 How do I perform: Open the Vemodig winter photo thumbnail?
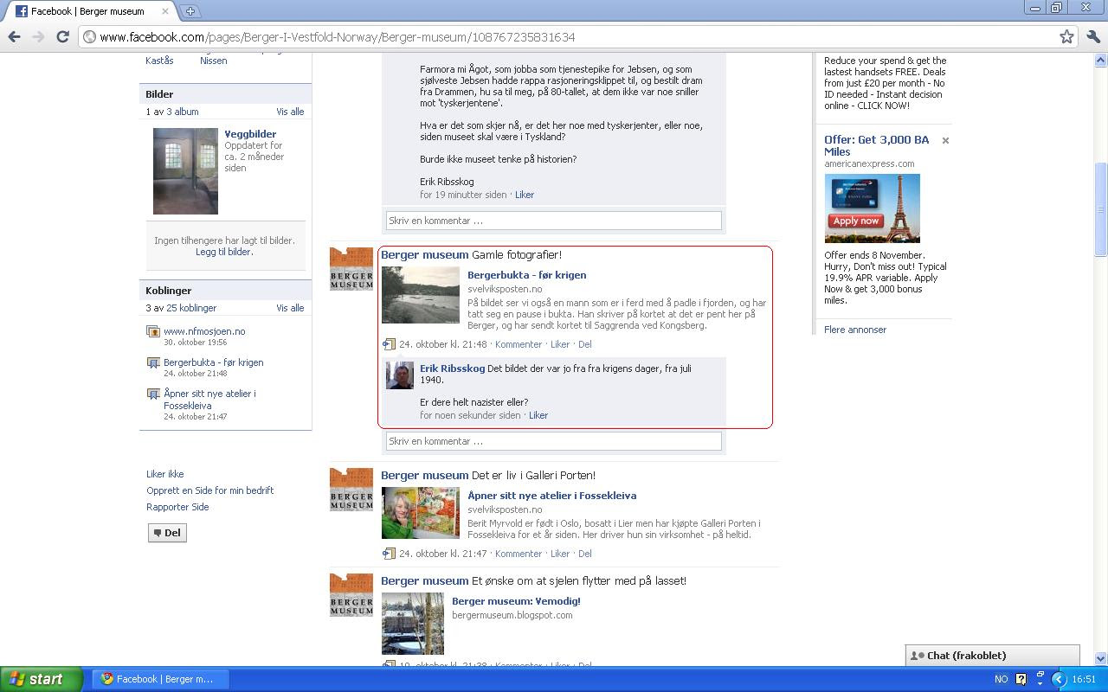(413, 624)
